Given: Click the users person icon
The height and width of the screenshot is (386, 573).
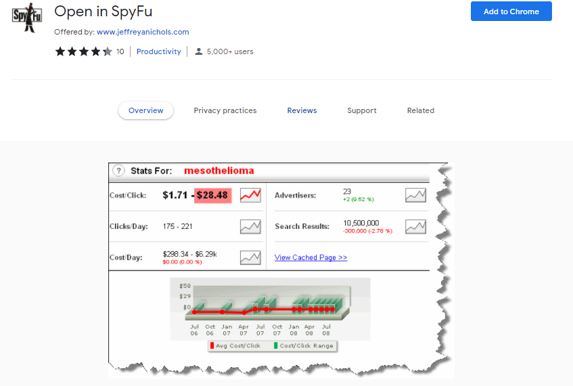Looking at the screenshot, I should pos(198,51).
